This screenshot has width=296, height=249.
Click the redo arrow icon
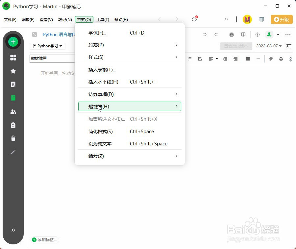tap(216, 34)
